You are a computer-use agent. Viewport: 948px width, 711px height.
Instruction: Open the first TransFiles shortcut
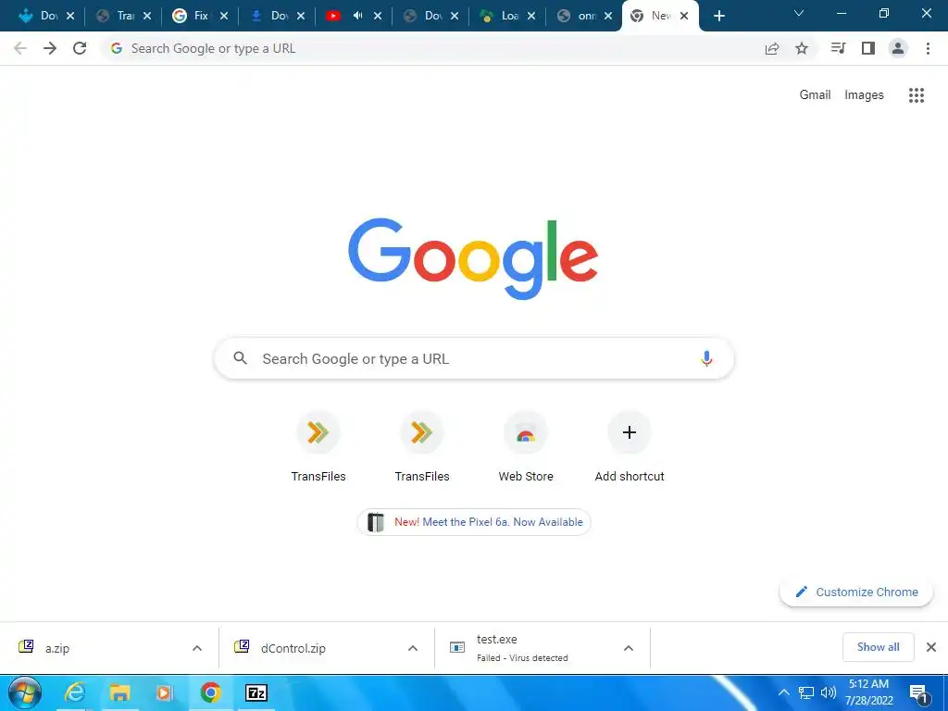[x=318, y=447]
